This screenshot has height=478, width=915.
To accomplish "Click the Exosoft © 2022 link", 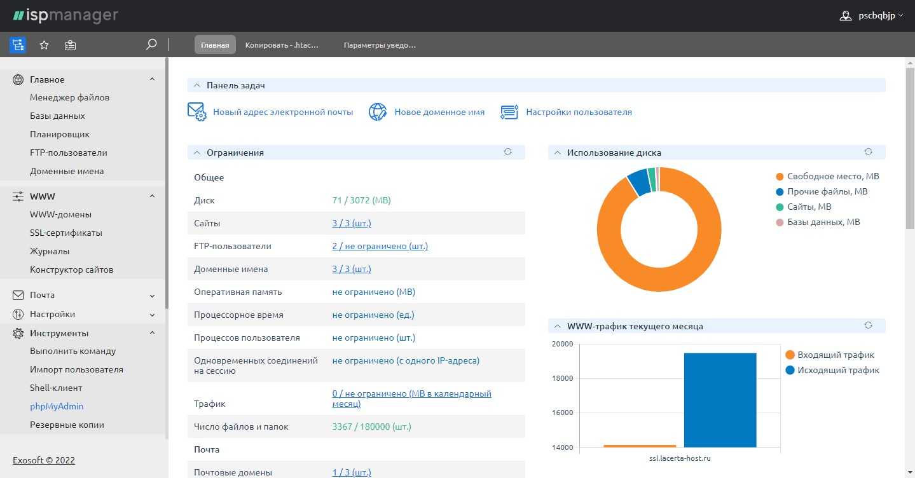I will (44, 460).
